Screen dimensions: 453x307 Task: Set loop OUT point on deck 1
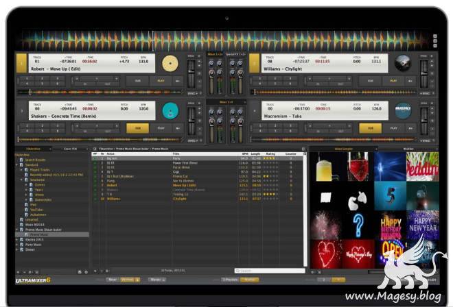108,84
